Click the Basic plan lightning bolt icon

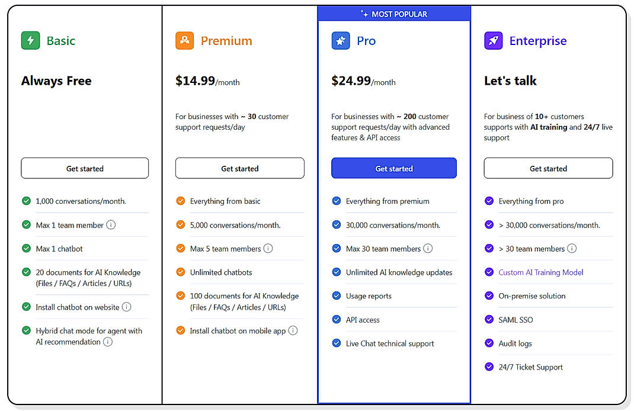30,40
